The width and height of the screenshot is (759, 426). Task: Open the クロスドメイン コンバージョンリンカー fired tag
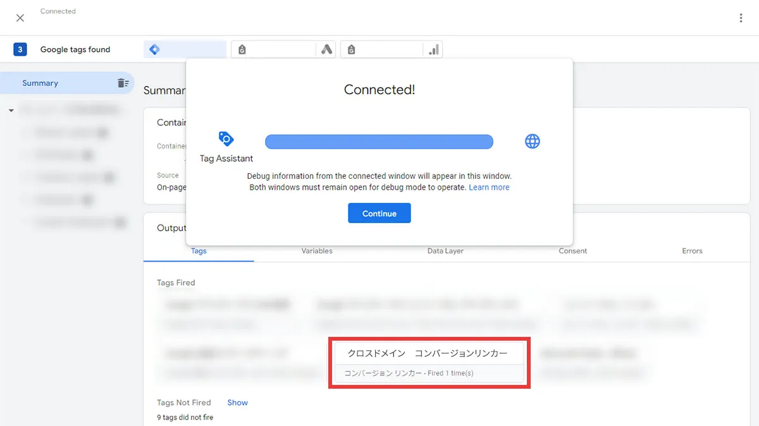point(429,362)
